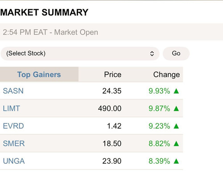Click the green up arrow beside EVRD change
The image size is (223, 174).
(176, 126)
